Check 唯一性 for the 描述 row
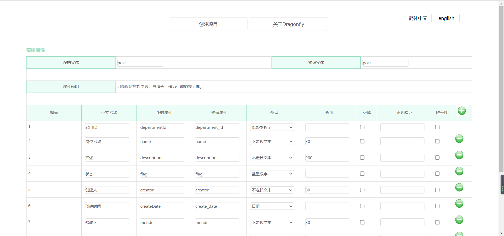The width and height of the screenshot is (504, 236). 437,158
